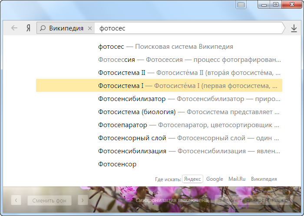Search with Википедия engine link
Viewport: 304px width, 216px height.
(264, 179)
